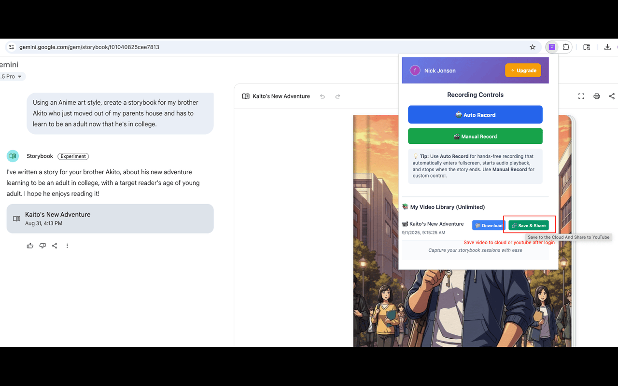Click the Experiment badge beside Storybook
The width and height of the screenshot is (618, 386).
73,156
